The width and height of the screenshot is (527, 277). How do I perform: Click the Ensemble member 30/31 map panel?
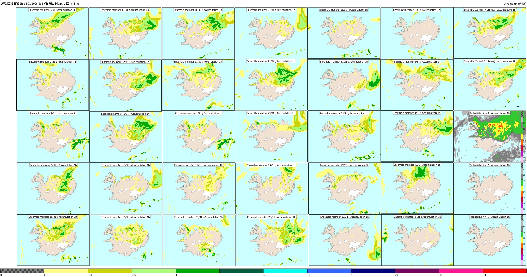click(345, 240)
